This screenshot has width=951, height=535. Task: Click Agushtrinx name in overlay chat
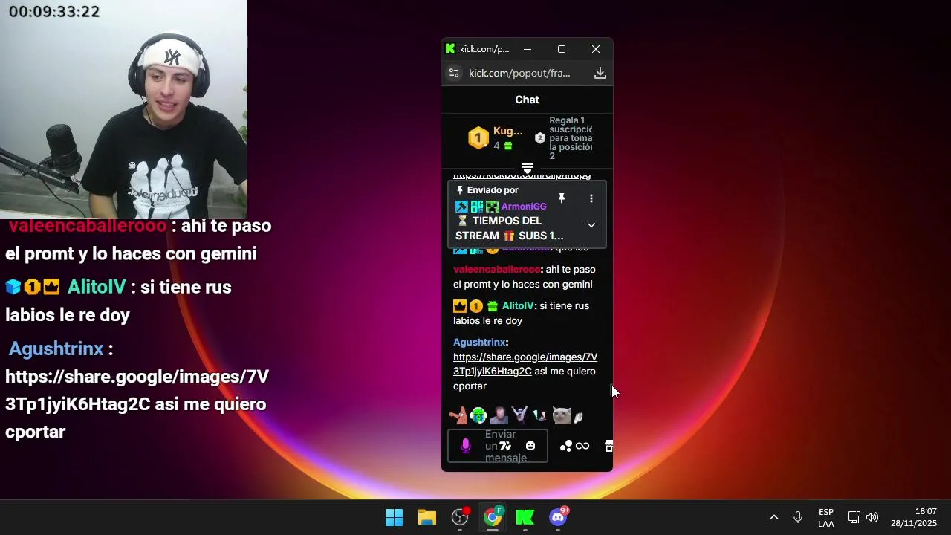coord(56,348)
